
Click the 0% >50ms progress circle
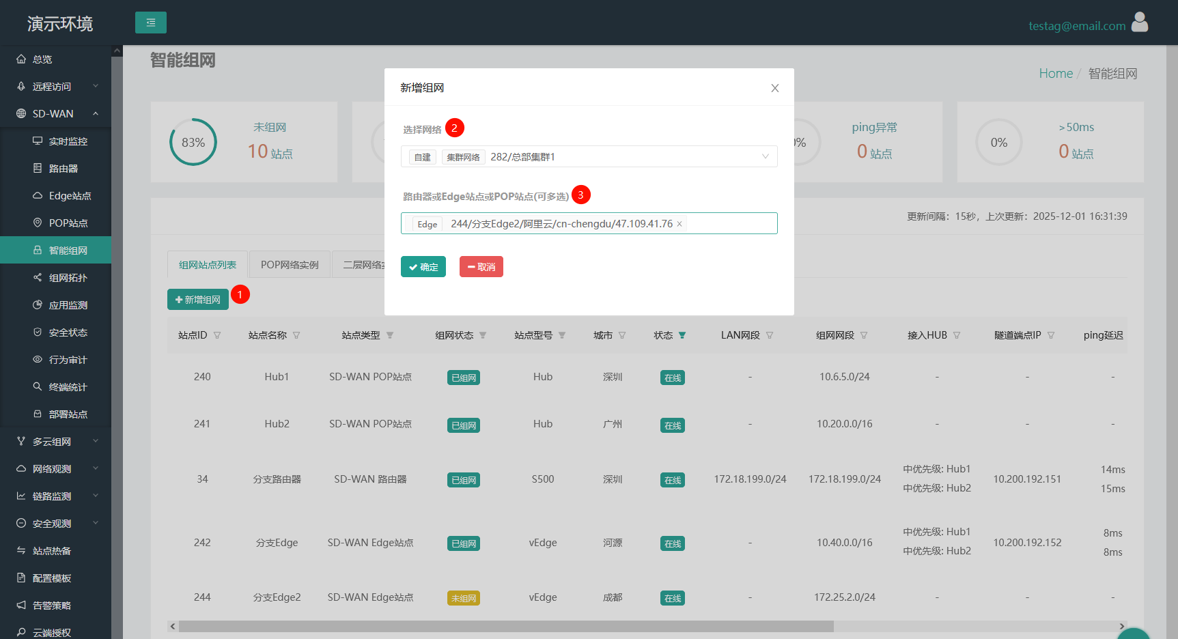coord(999,142)
